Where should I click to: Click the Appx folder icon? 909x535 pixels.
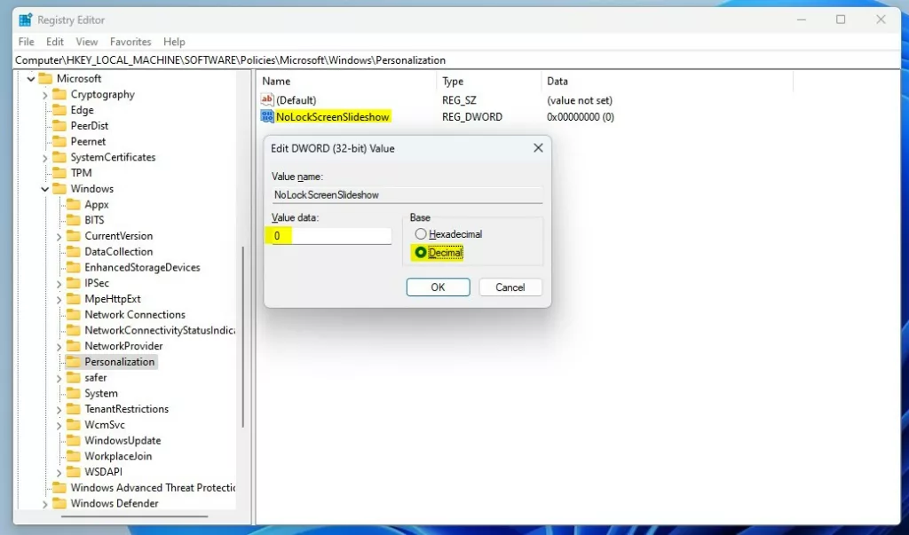pyautogui.click(x=73, y=204)
